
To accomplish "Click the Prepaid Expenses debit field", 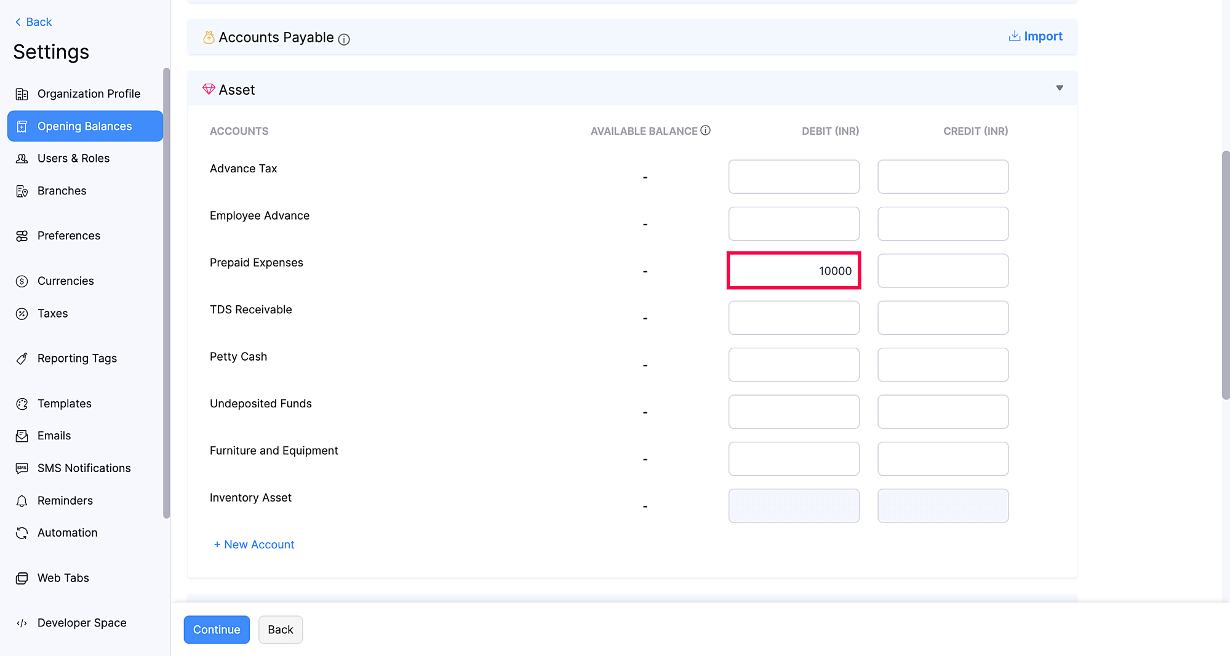I will (793, 271).
